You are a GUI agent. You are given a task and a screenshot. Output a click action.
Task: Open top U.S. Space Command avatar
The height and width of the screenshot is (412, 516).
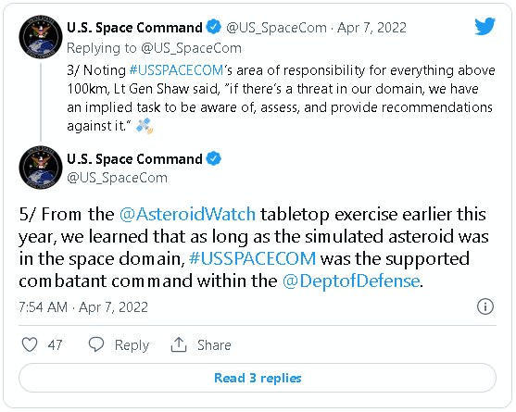tap(41, 37)
